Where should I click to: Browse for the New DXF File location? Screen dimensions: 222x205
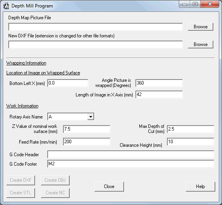click(x=200, y=44)
